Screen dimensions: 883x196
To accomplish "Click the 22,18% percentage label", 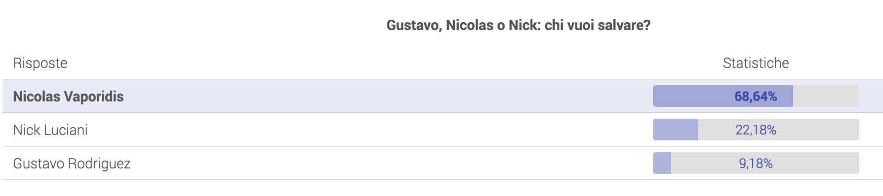I will click(x=756, y=130).
